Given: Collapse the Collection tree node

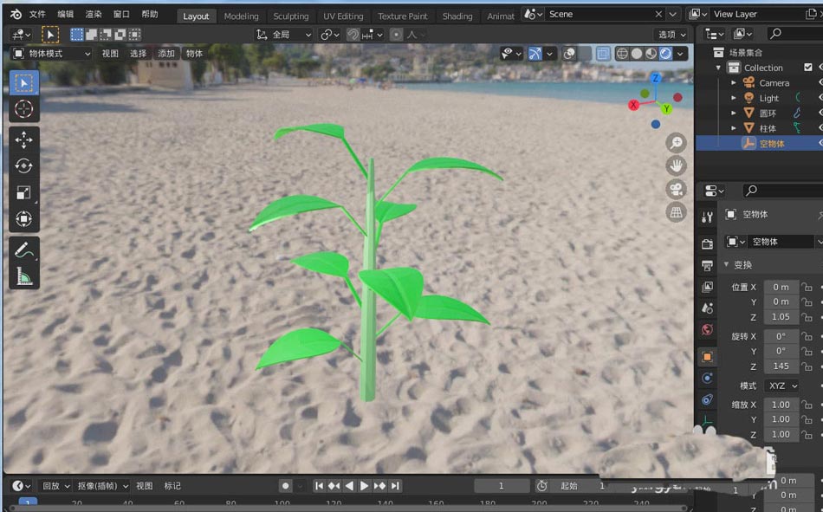Looking at the screenshot, I should [x=718, y=68].
